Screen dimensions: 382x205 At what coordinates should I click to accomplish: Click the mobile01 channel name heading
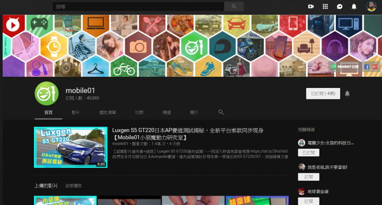point(80,91)
